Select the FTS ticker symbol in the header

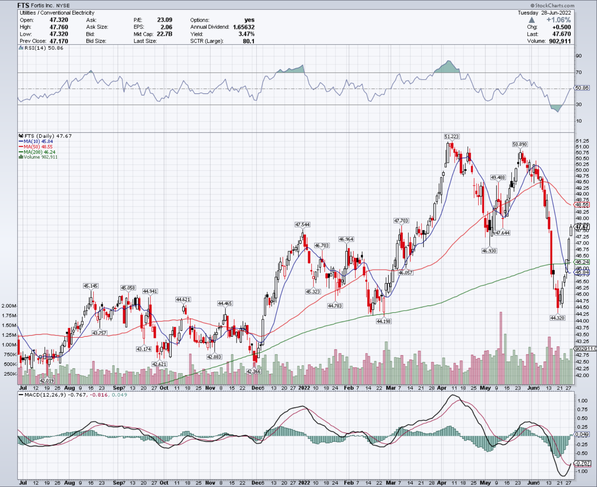tap(23, 5)
